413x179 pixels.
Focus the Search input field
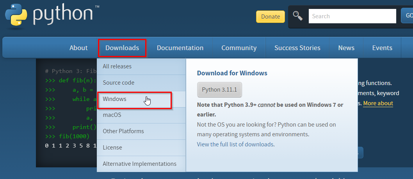point(352,16)
